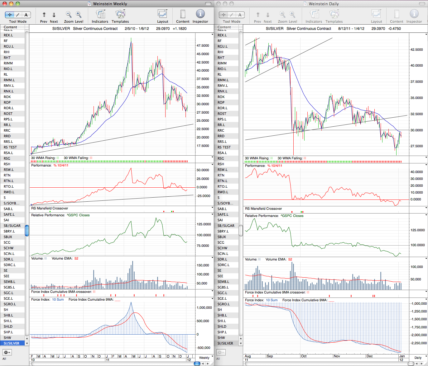The width and height of the screenshot is (428, 366).
Task: Select S/SOYB… in Weekly symbol list
Action: [12, 203]
